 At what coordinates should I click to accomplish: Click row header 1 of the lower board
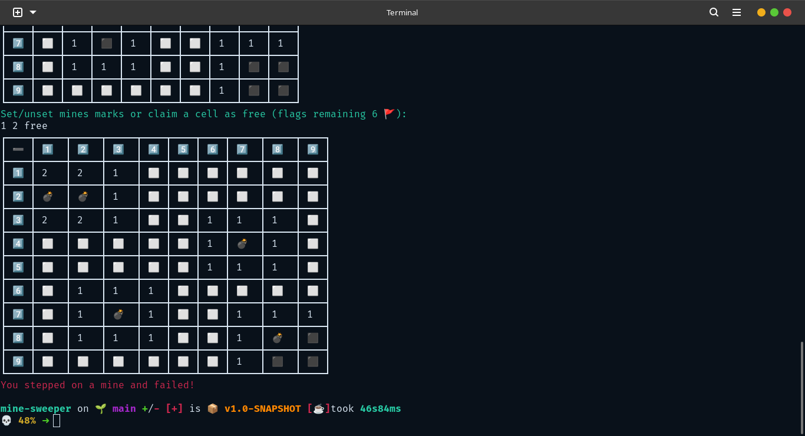pyautogui.click(x=18, y=173)
